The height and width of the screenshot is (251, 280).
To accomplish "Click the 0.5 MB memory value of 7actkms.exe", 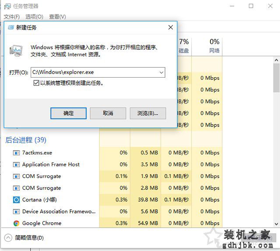I will 149,153.
